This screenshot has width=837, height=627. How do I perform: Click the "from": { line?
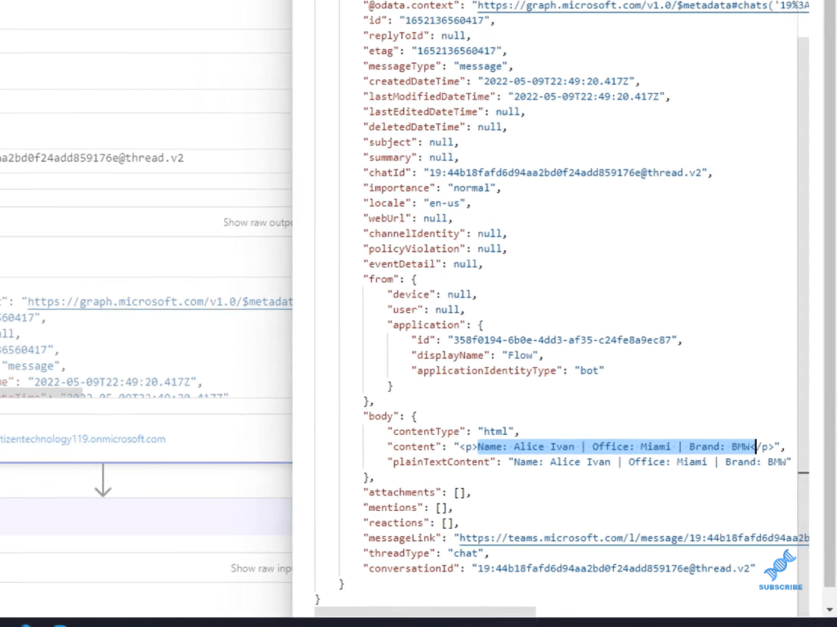coord(390,280)
